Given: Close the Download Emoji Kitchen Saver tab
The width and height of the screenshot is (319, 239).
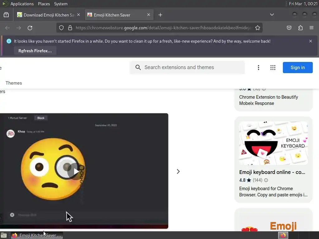Looking at the screenshot, I should click(79, 15).
